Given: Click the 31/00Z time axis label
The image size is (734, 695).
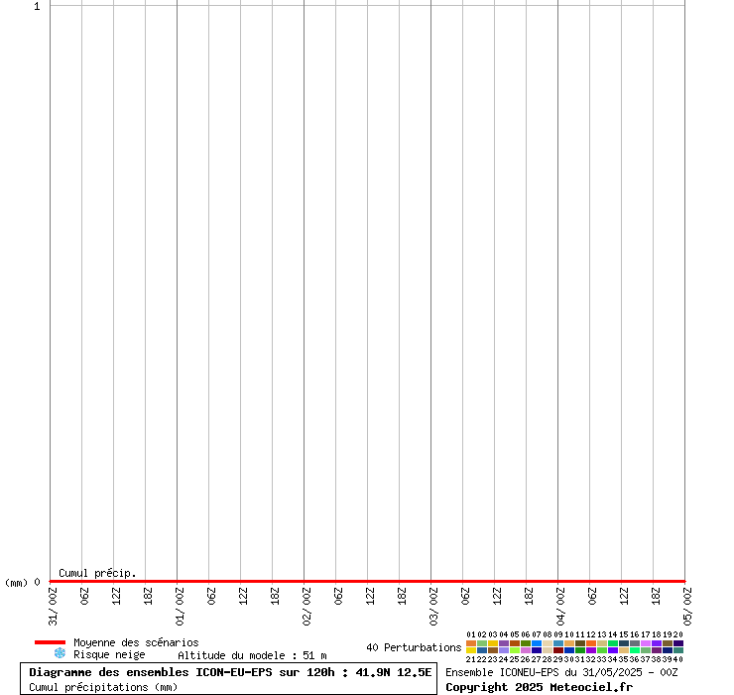Looking at the screenshot, I should coord(53,607).
